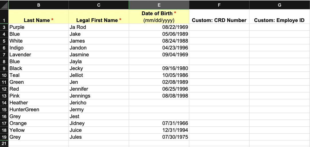This screenshot has width=310, height=147.
Task: Click the "Jules" first name cell
Action: click(x=99, y=137)
